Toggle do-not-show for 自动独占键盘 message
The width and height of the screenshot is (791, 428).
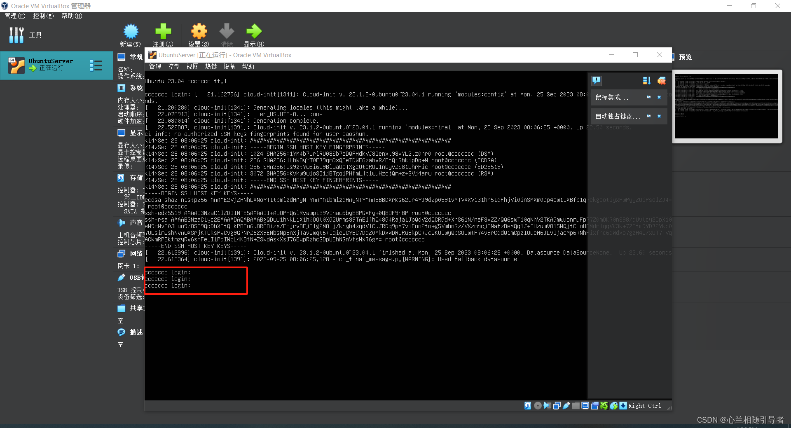pyautogui.click(x=649, y=116)
